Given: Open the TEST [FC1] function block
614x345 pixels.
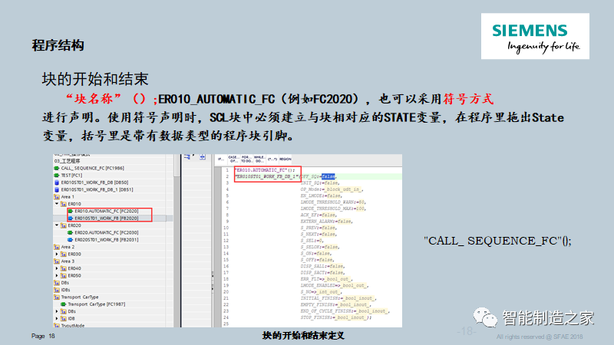Looking at the screenshot, I should [x=71, y=176].
